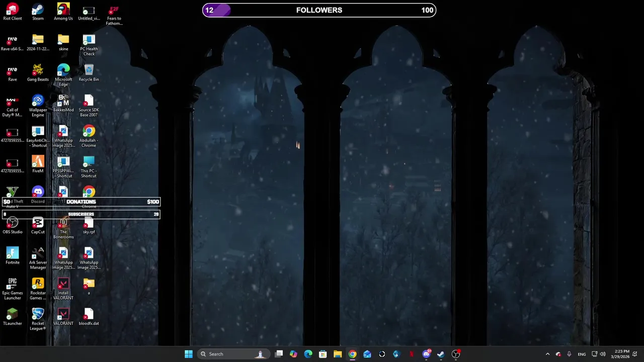Select the Call of Duty desktop shortcut
Viewport: 644px width, 362px height.
pyautogui.click(x=13, y=106)
